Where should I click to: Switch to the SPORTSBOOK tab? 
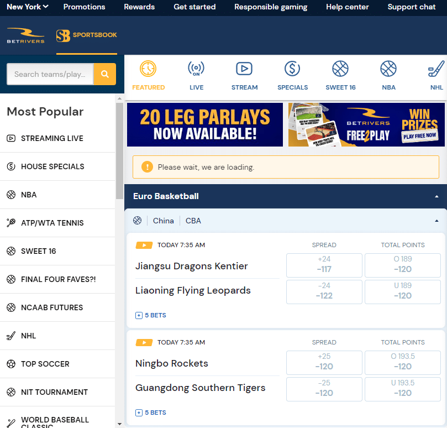pos(86,35)
